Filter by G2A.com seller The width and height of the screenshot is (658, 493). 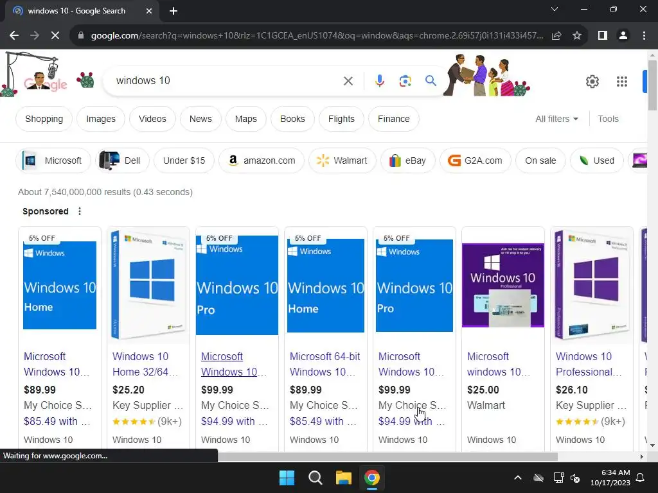tap(476, 160)
